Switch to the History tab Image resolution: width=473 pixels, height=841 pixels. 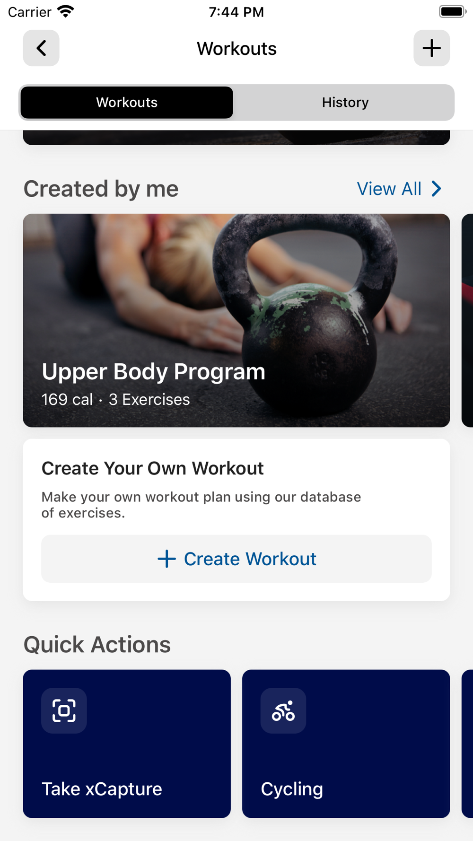point(345,102)
